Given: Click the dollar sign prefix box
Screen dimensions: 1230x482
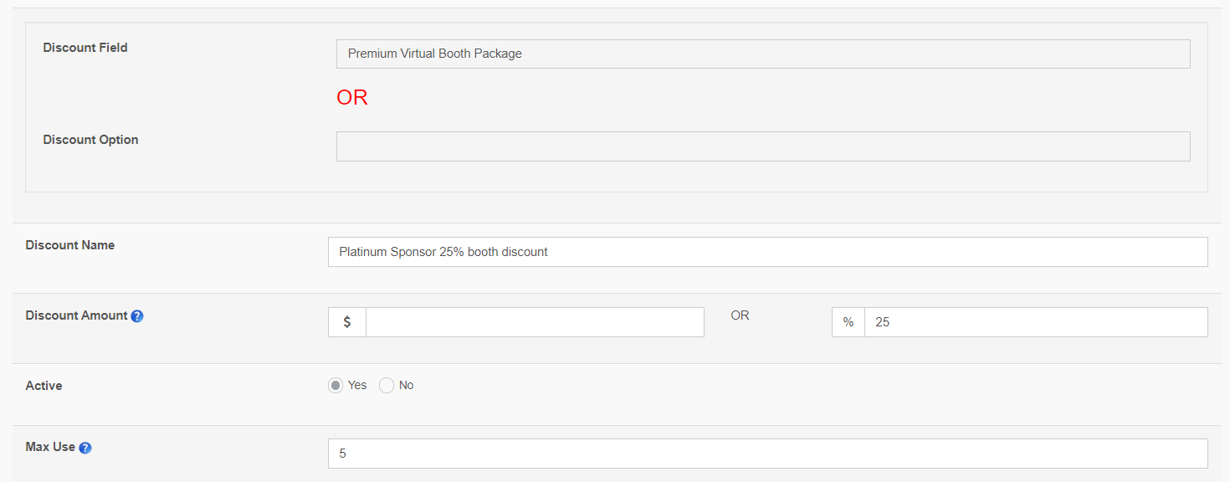Looking at the screenshot, I should pyautogui.click(x=347, y=322).
